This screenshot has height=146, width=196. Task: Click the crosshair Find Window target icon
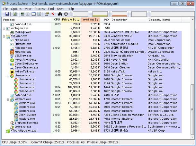coord(66,14)
